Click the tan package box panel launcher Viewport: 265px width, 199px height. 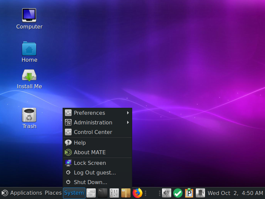click(126, 193)
